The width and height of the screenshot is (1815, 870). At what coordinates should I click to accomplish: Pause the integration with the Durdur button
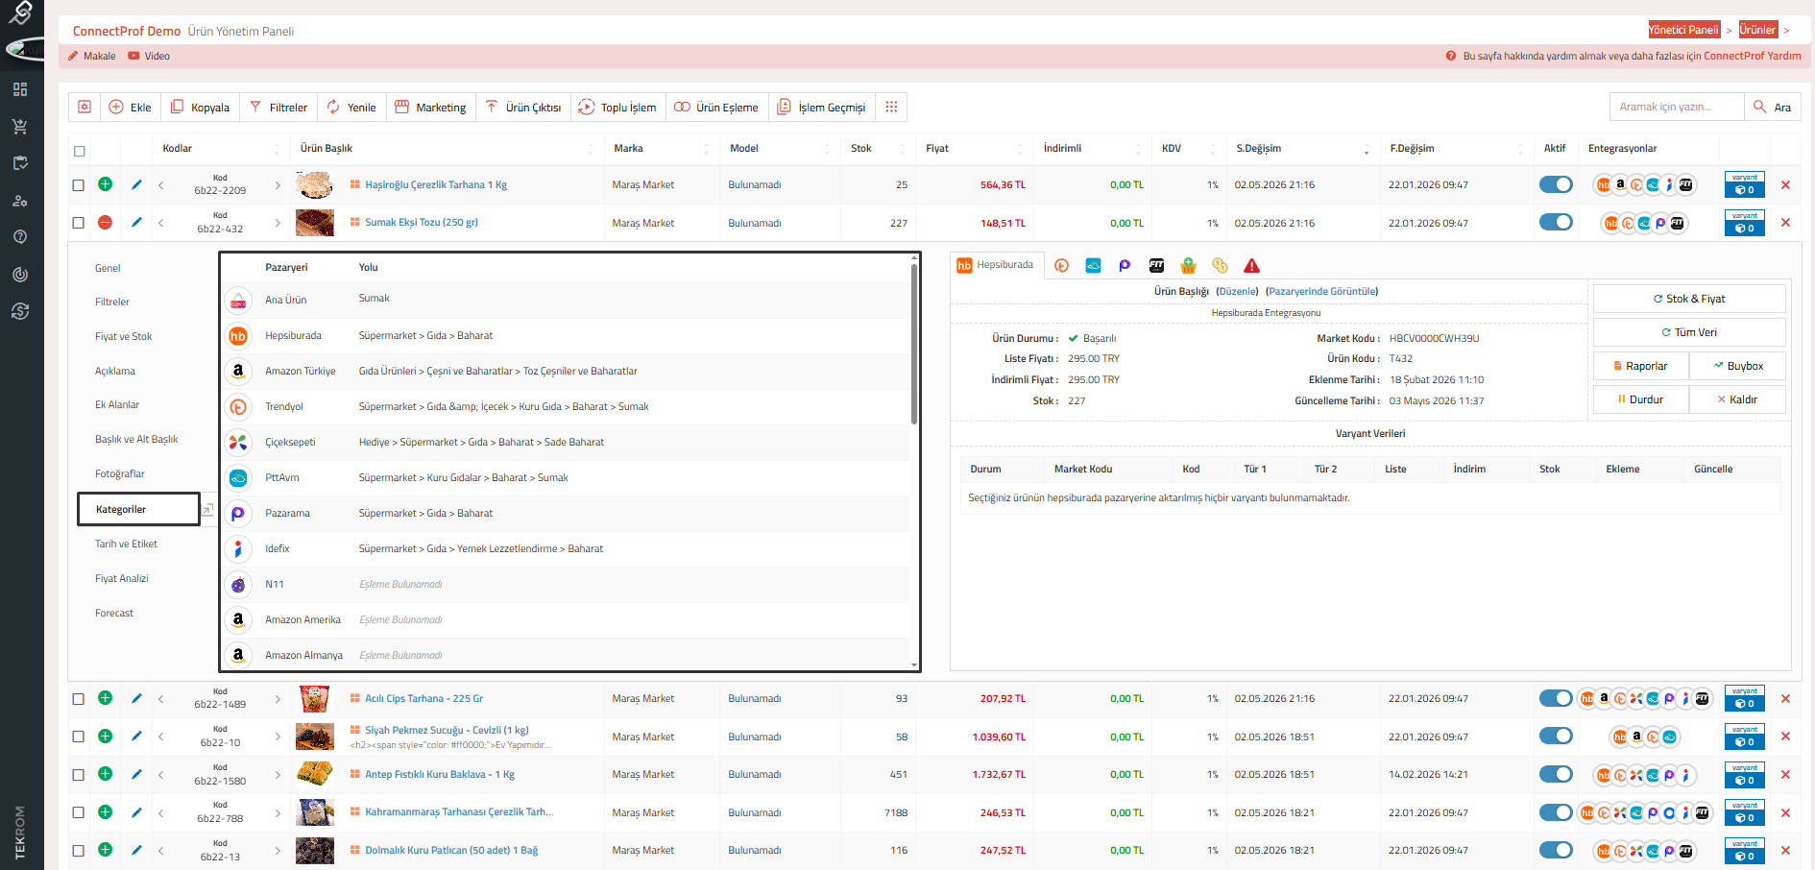pyautogui.click(x=1640, y=399)
